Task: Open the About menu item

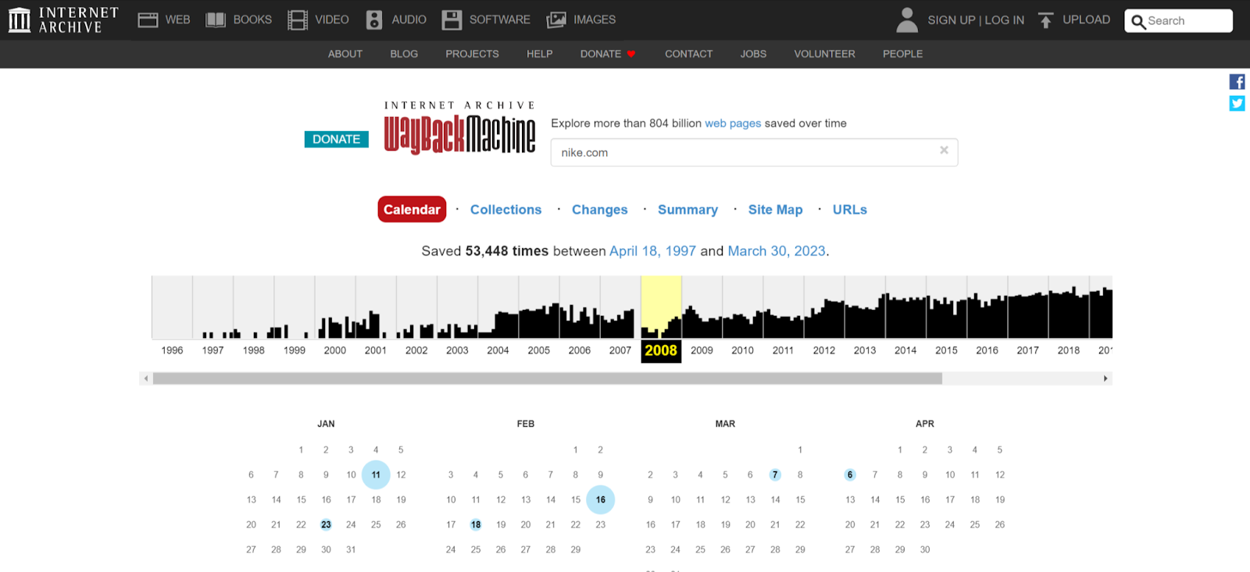Action: click(345, 54)
